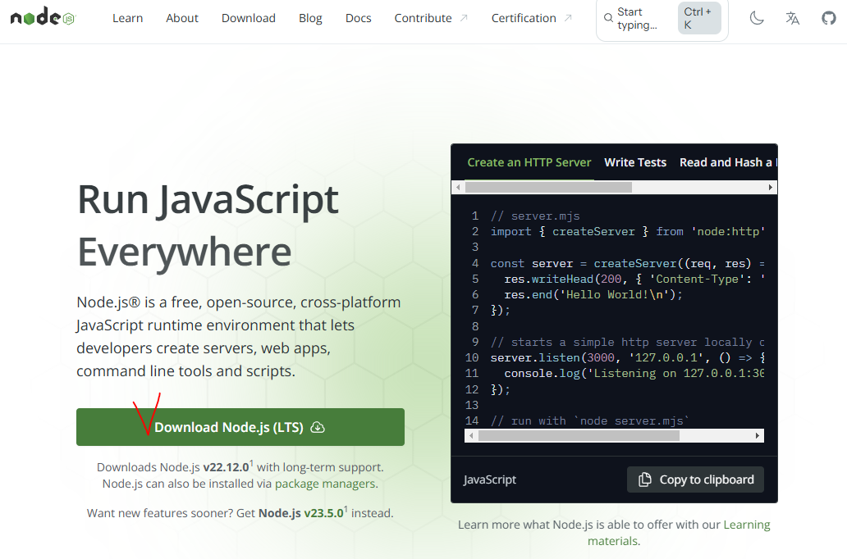Image resolution: width=847 pixels, height=559 pixels.
Task: Click the code block horizontal scrollbar thumb
Action: pos(579,435)
